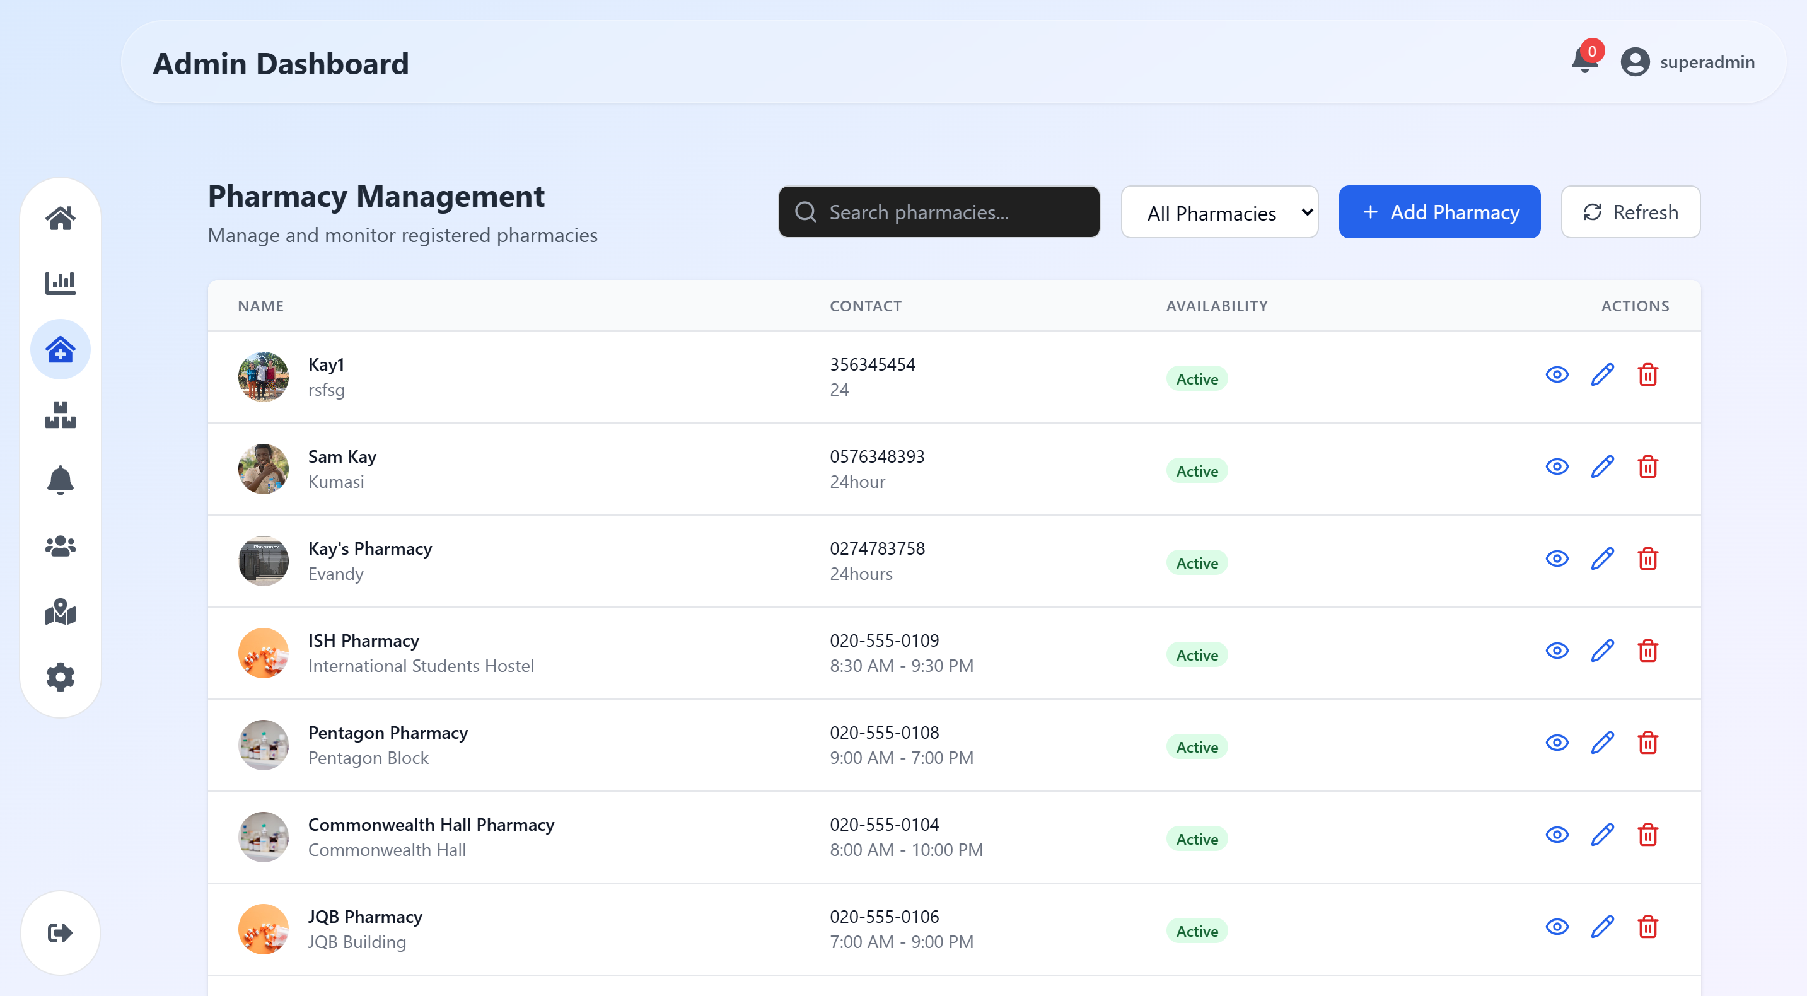Select the active pharmacy sidebar tab
This screenshot has width=1807, height=996.
pos(61,349)
